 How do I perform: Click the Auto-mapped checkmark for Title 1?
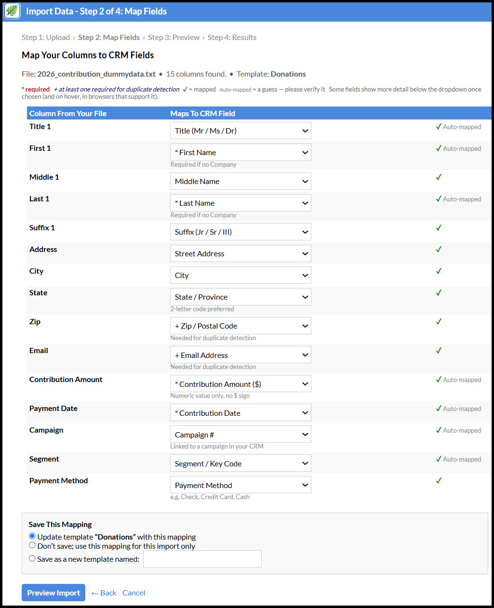point(439,127)
